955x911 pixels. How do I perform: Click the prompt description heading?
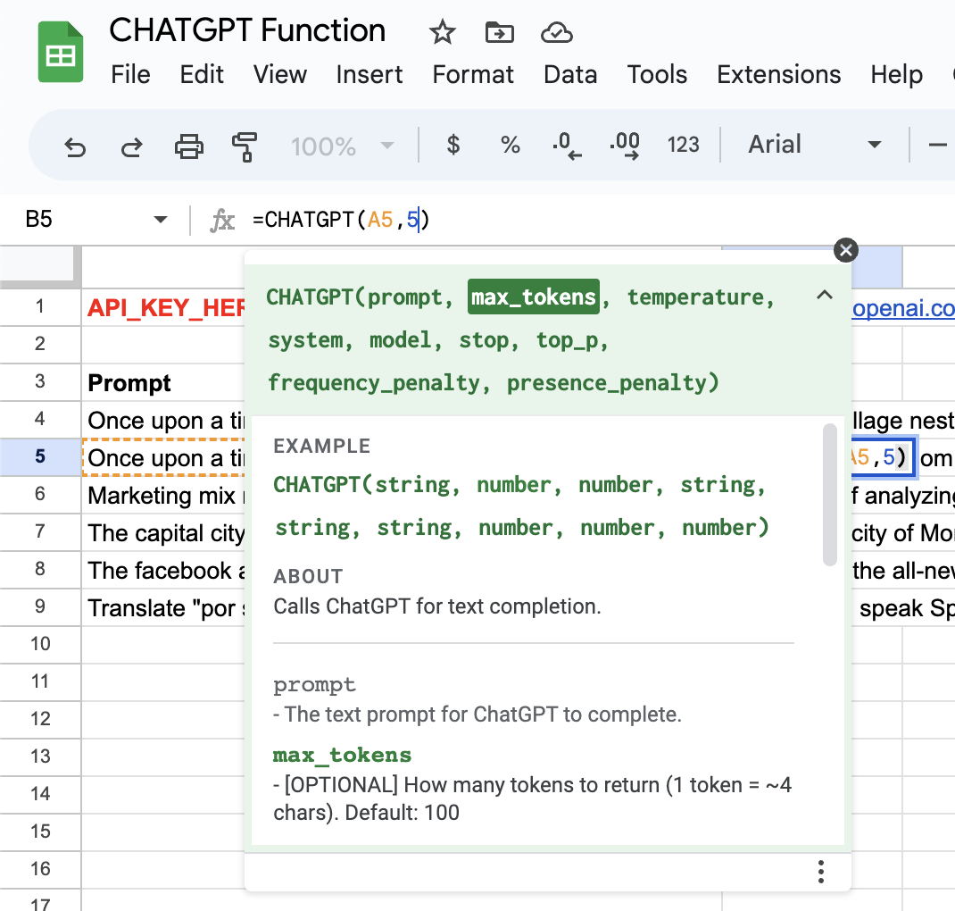tap(314, 685)
